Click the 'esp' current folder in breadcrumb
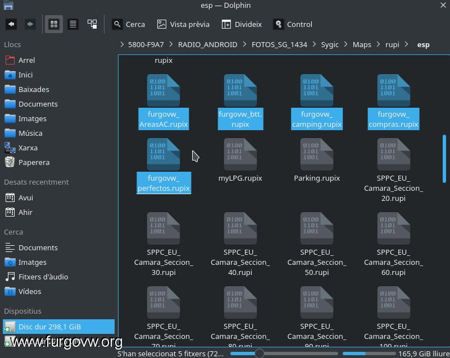The image size is (450, 358). tap(423, 45)
